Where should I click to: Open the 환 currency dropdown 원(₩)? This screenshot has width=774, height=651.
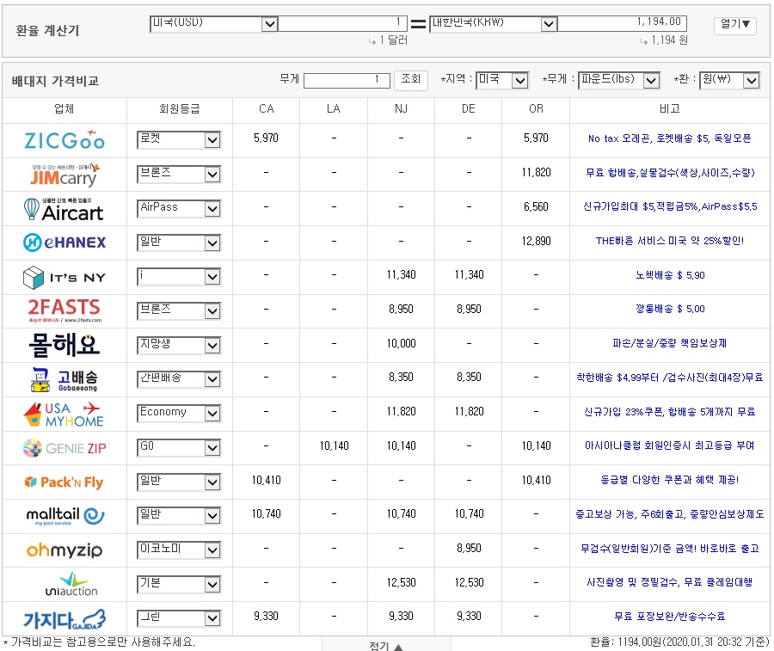729,80
